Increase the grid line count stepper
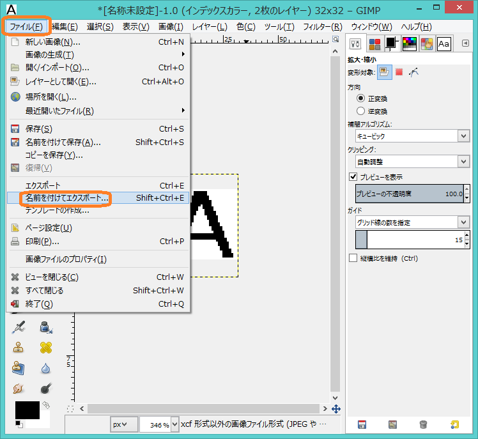 (466, 235)
